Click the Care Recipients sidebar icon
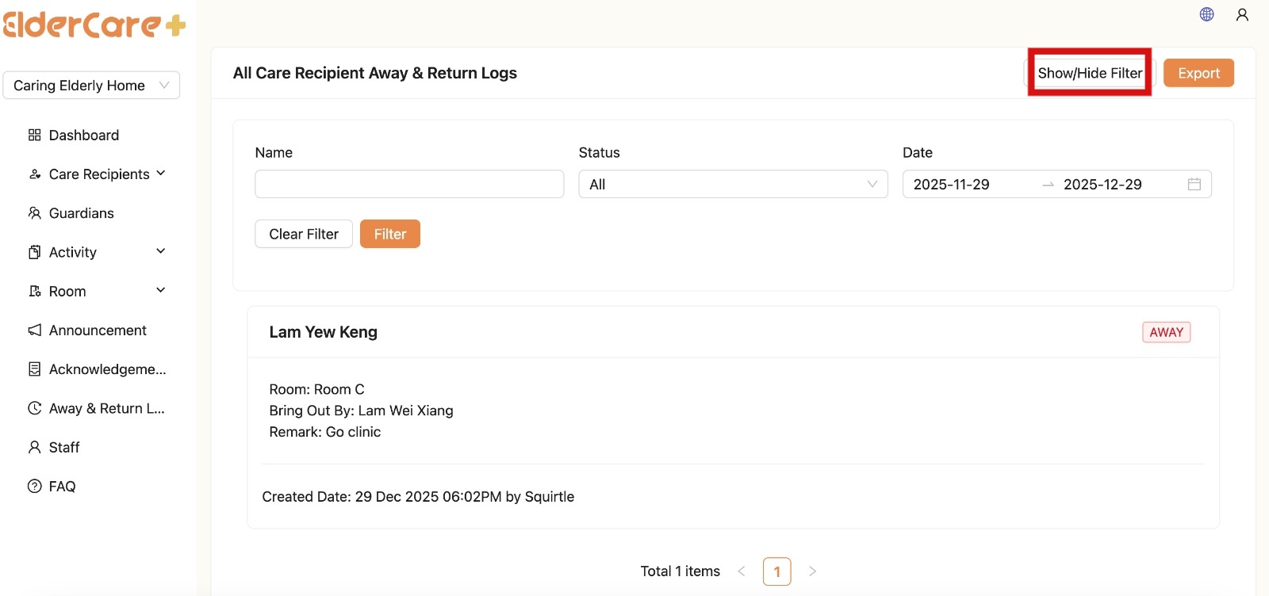The height and width of the screenshot is (596, 1269). 34,174
